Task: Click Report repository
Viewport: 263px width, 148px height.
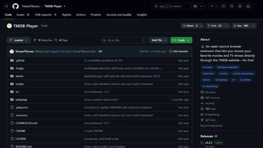Action: pyautogui.click(x=211, y=126)
